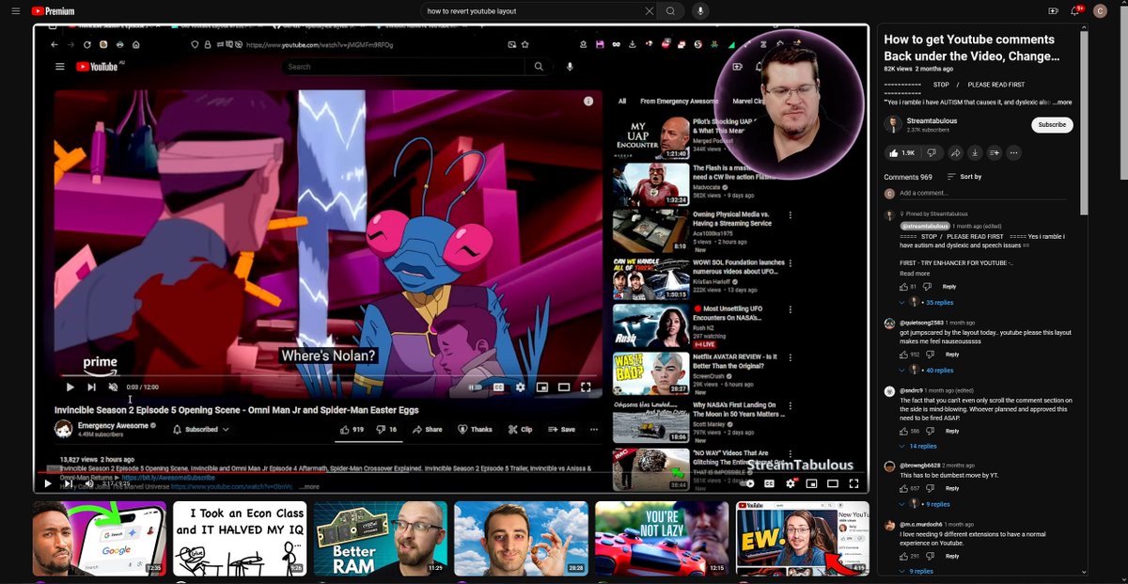
Task: Open Streamtabulous channel avatar
Action: point(893,124)
